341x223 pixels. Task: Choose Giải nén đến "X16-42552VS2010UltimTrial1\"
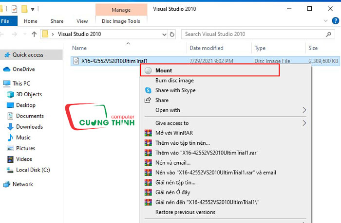(x=207, y=203)
